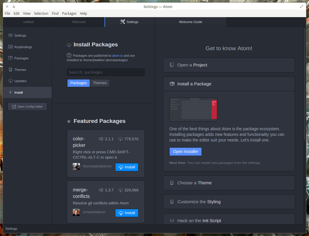
Task: Click in the Search packages field
Action: [x=106, y=72]
